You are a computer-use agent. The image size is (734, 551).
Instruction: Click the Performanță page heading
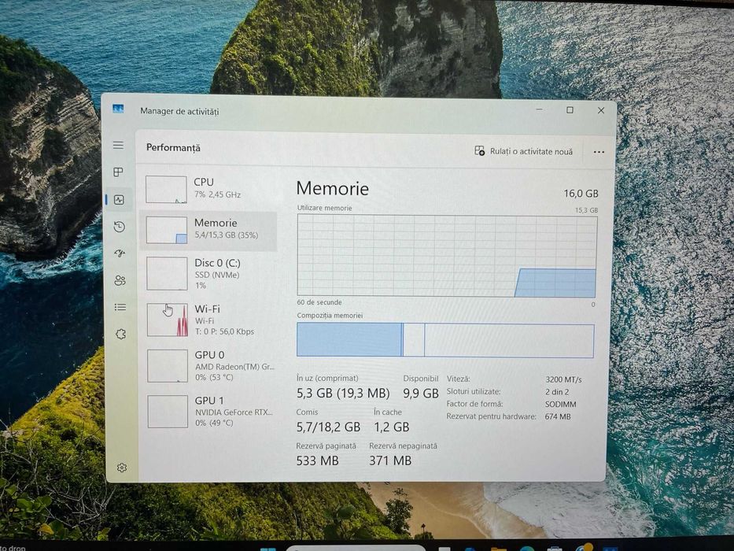[x=173, y=148]
